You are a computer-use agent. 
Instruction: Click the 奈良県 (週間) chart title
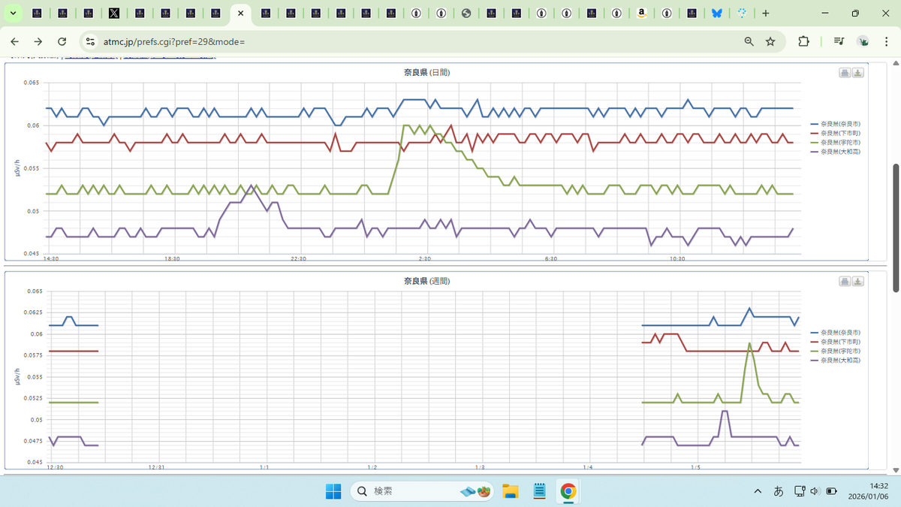[x=426, y=281]
